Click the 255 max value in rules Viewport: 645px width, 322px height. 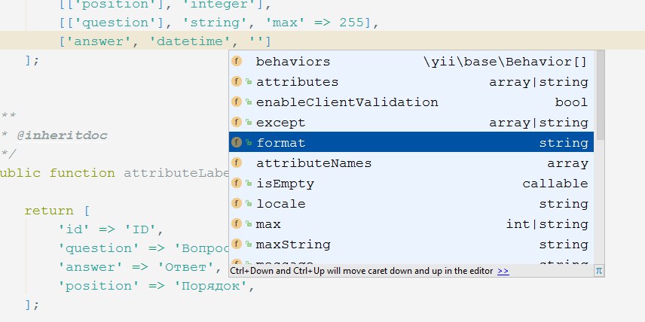coord(352,23)
